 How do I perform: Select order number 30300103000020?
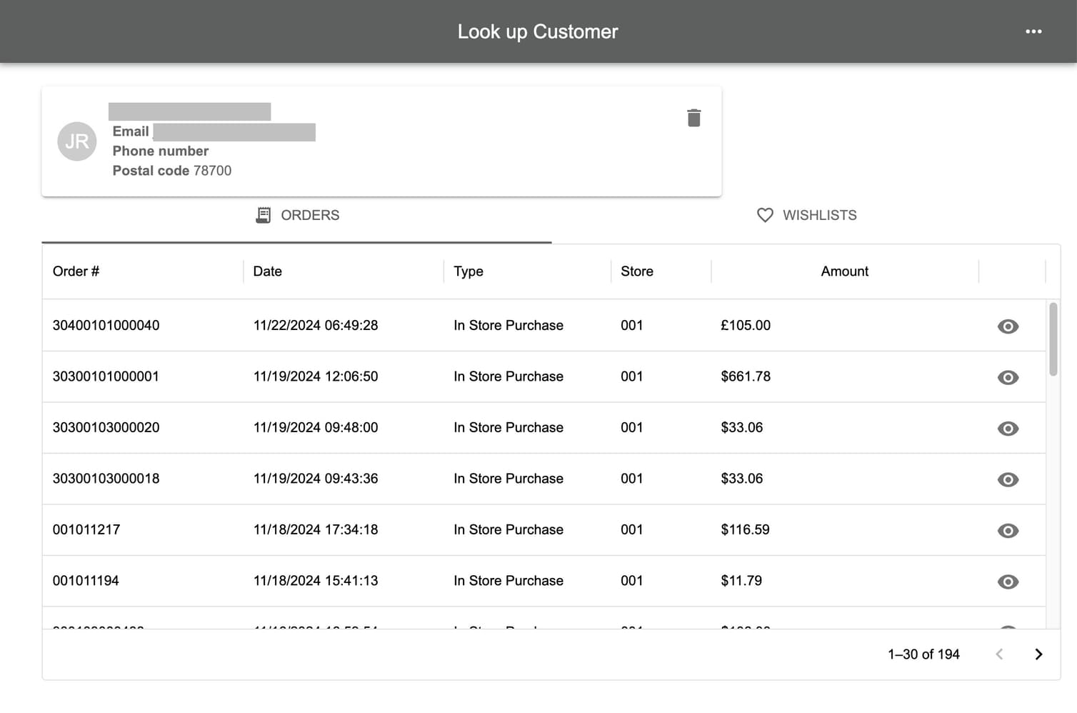pos(106,427)
